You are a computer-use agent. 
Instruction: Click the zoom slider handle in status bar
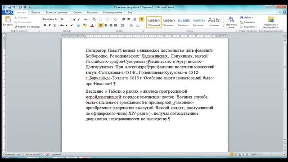tap(272, 154)
